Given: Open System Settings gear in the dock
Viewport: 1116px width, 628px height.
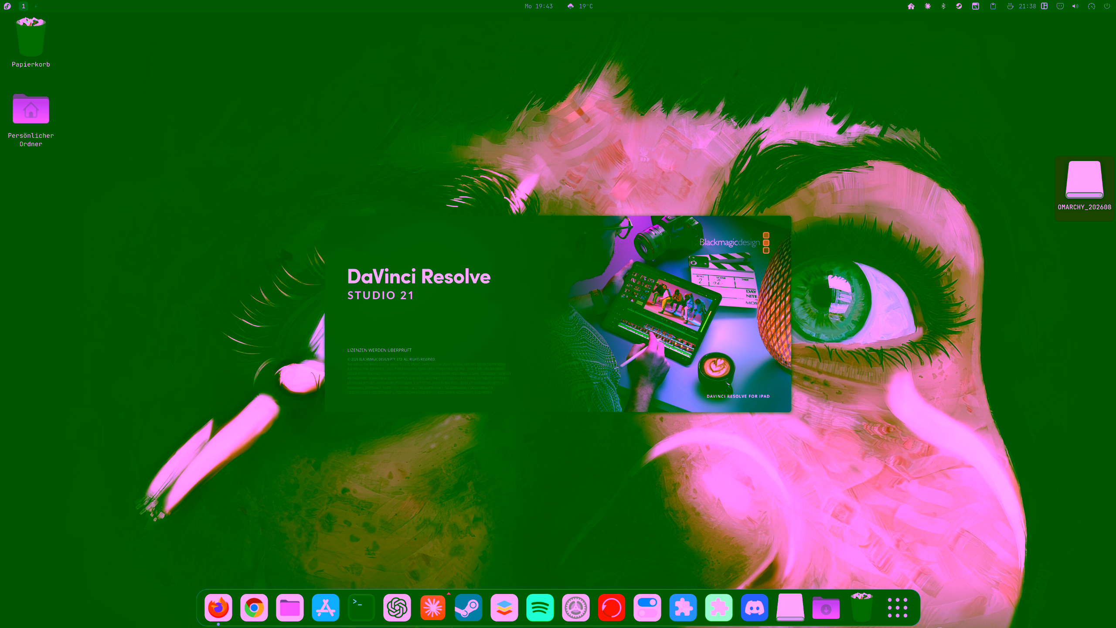Looking at the screenshot, I should [x=576, y=608].
